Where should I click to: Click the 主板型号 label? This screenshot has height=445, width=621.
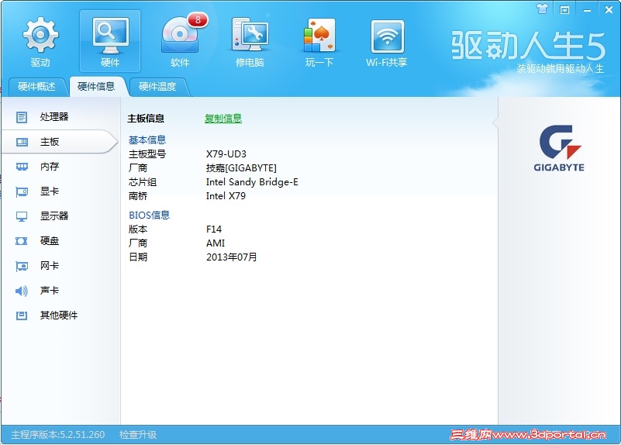[x=147, y=154]
